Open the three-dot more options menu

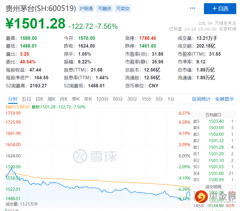click(x=192, y=8)
